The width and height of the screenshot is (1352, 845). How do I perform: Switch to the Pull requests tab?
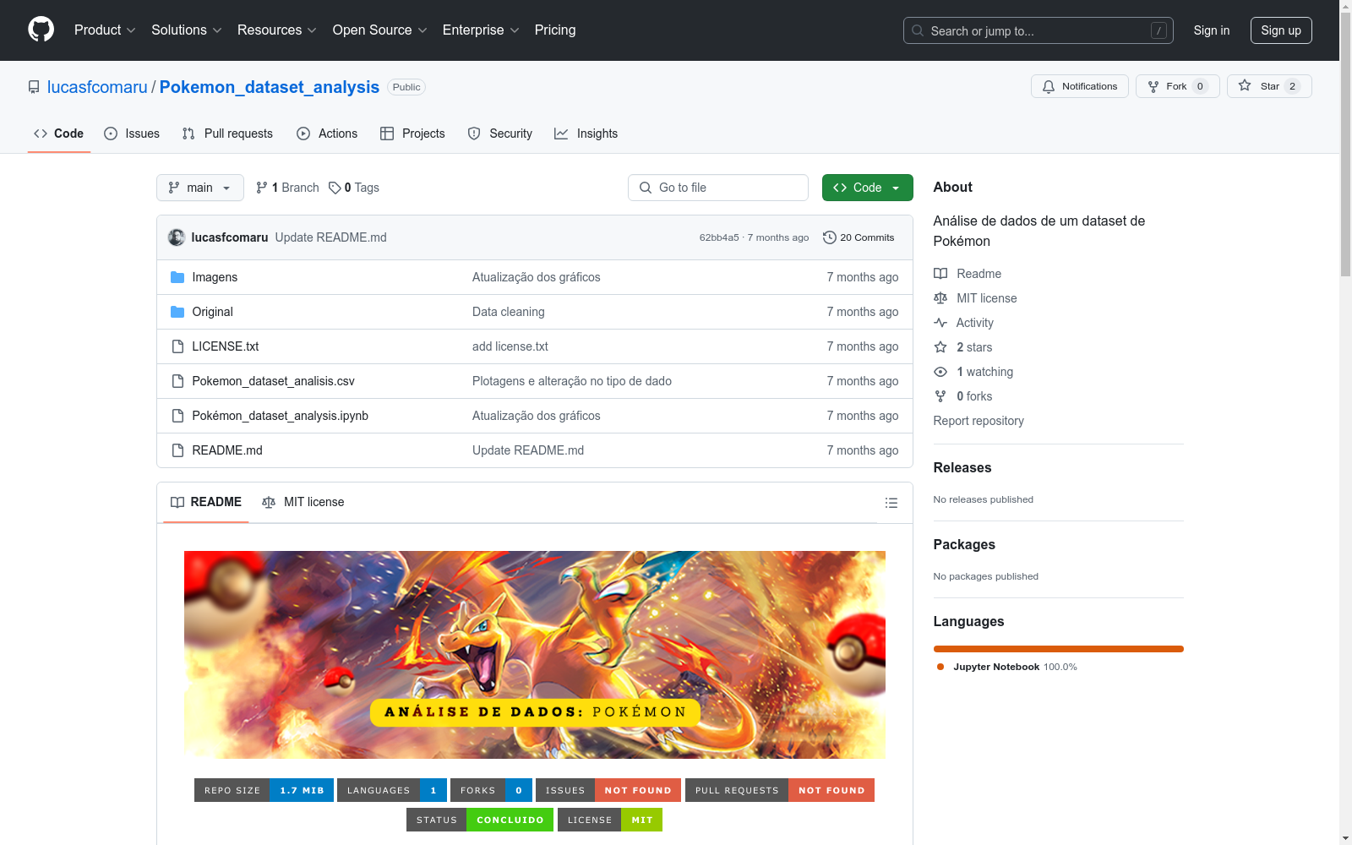pyautogui.click(x=227, y=134)
